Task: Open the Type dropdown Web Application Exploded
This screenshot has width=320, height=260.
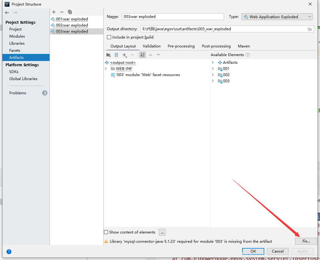Action: 276,16
